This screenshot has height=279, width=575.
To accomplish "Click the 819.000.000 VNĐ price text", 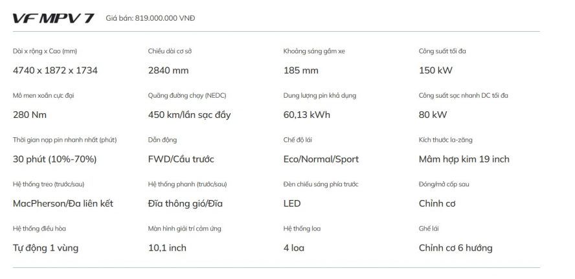I will (x=165, y=18).
